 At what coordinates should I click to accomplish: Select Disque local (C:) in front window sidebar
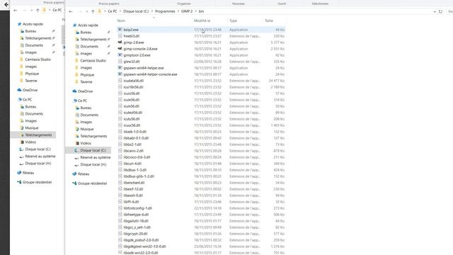93,150
